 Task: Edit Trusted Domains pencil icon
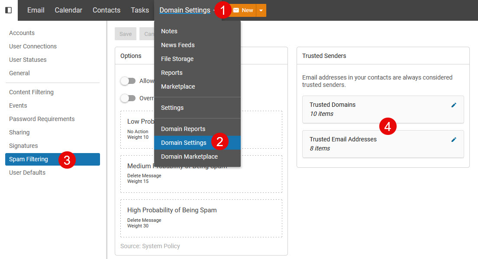click(454, 105)
